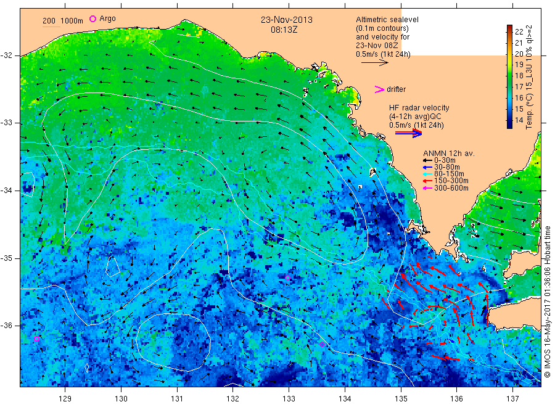Click the date label 23-Nov-2013
This screenshot has width=555, height=407.
coord(287,20)
